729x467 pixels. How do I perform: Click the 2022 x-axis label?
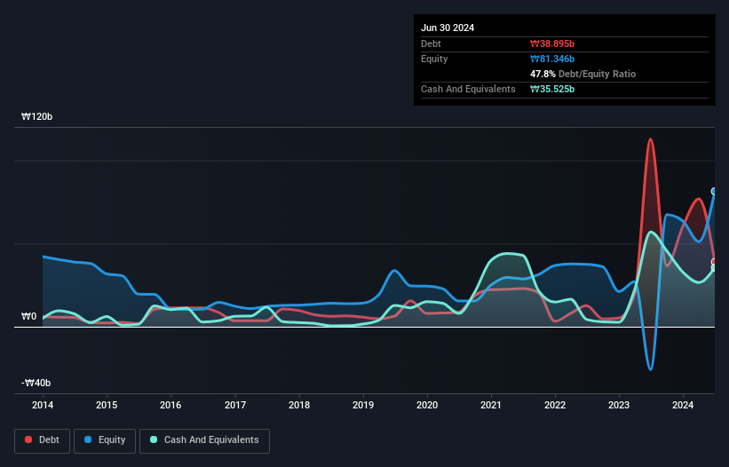pyautogui.click(x=555, y=405)
